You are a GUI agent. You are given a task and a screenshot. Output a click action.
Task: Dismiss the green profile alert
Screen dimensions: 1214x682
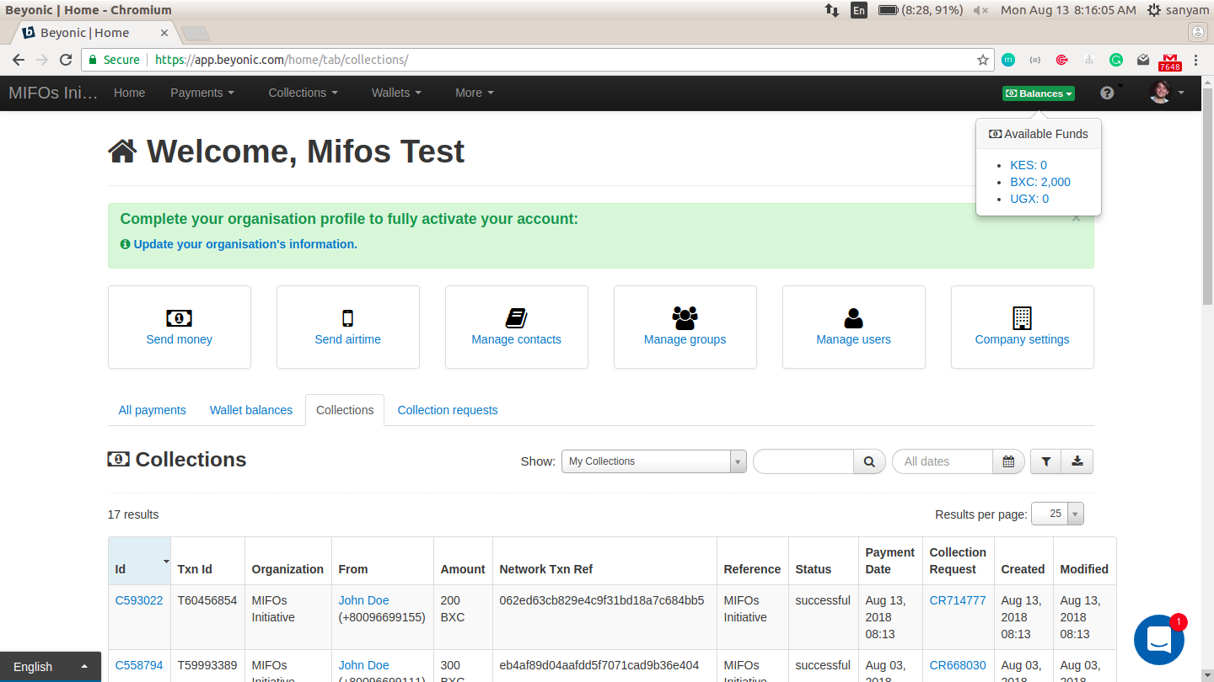tap(1076, 218)
